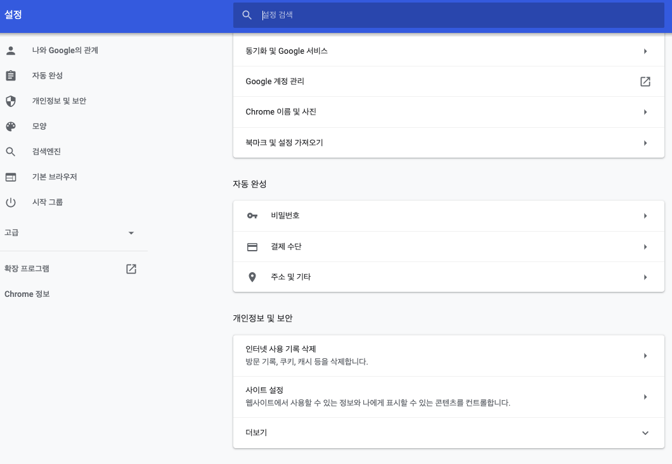Open arrow on the 결제 수단 row
Screen dimensions: 672x464
[x=645, y=247]
